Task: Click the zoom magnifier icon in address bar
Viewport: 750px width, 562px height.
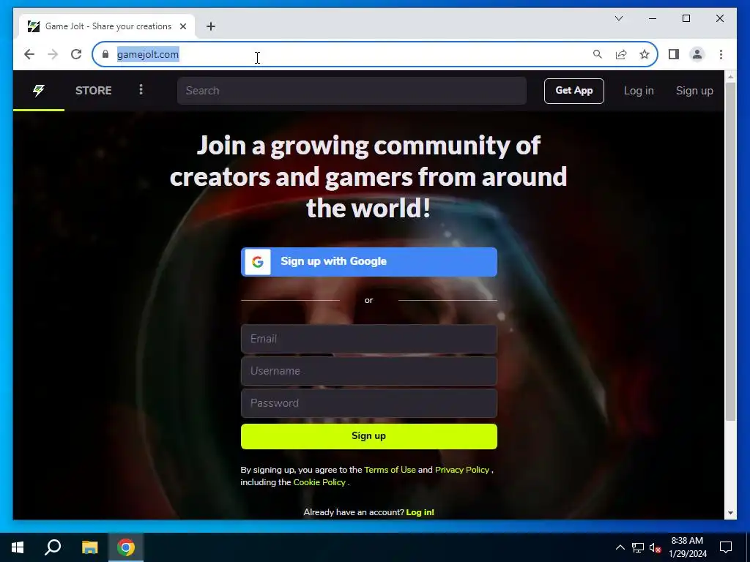Action: [x=598, y=54]
